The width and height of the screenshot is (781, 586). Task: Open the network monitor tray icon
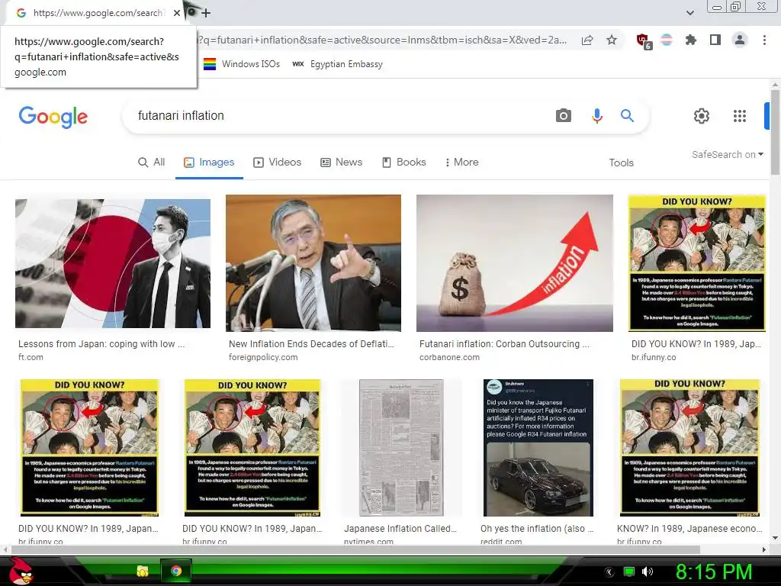coord(629,572)
